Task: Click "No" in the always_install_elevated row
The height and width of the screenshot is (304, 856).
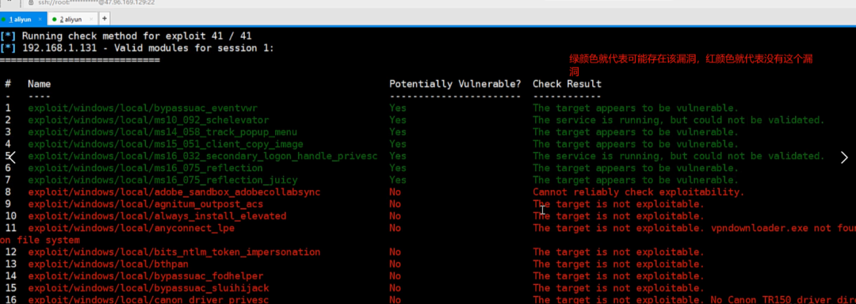Action: (395, 216)
